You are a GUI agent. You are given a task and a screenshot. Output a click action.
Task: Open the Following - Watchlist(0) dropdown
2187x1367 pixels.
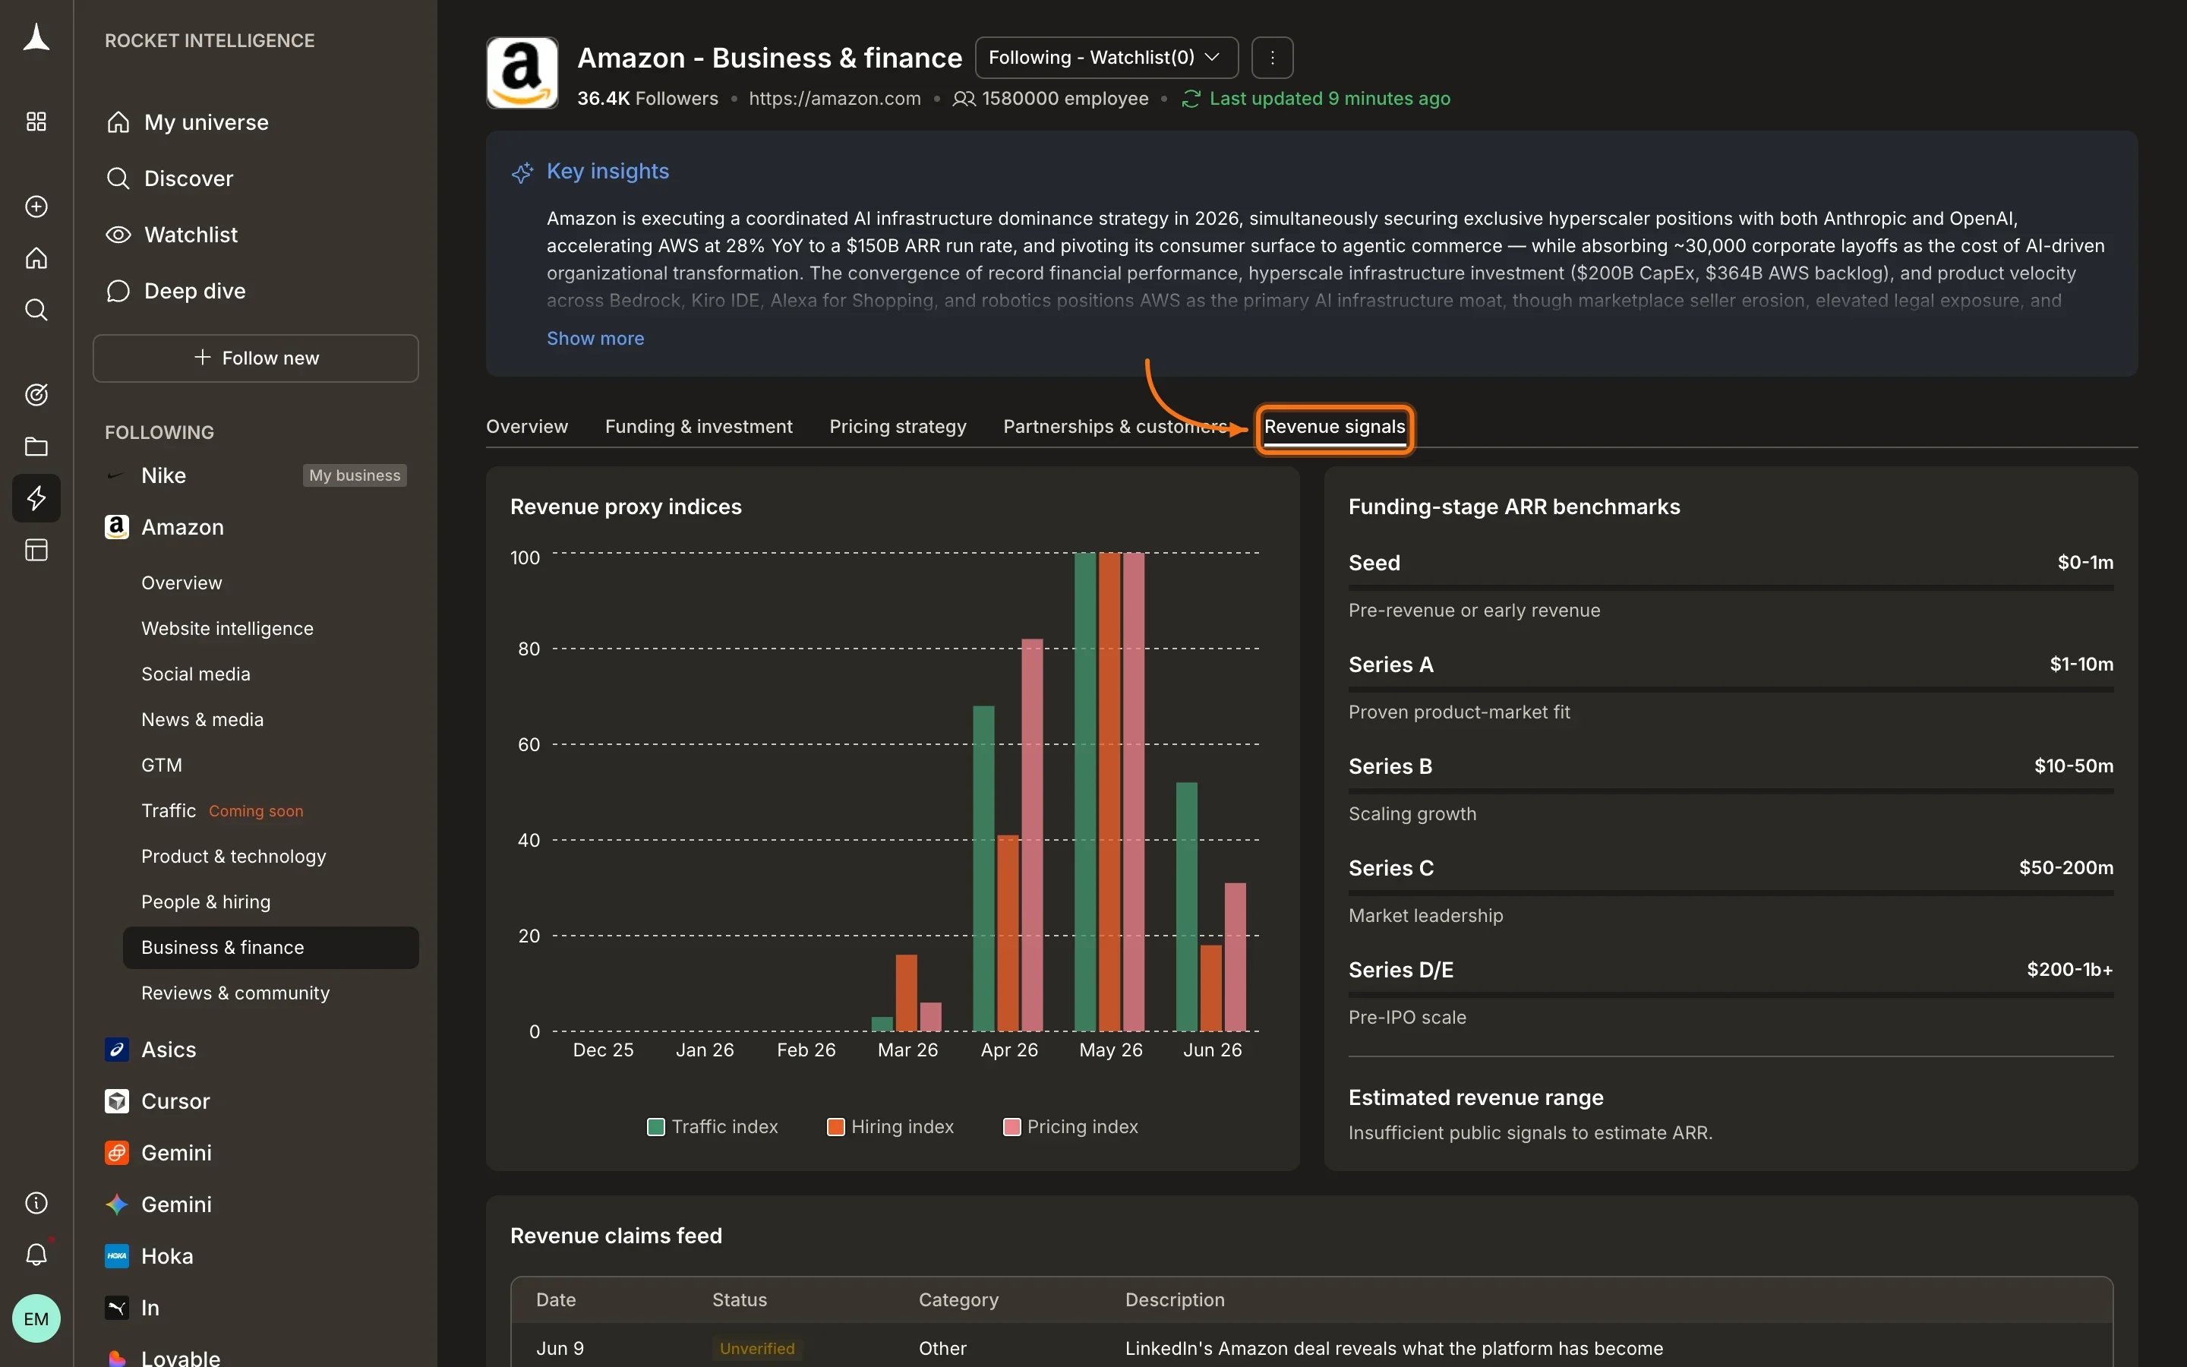[1107, 58]
